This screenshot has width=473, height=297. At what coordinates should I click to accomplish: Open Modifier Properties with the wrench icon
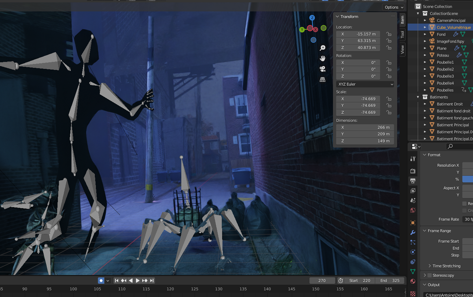coord(413,232)
